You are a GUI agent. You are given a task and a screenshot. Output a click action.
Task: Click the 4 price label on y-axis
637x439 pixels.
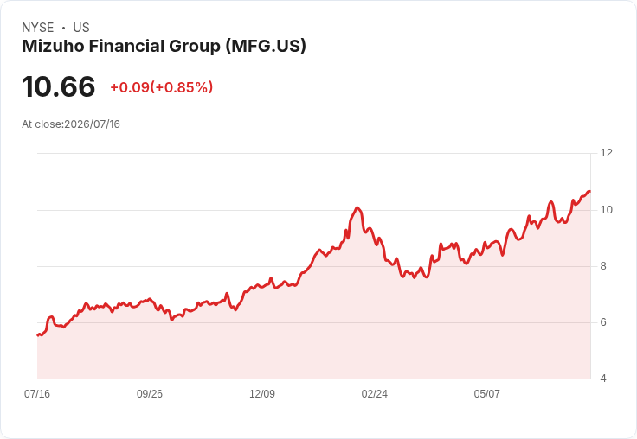(x=603, y=379)
